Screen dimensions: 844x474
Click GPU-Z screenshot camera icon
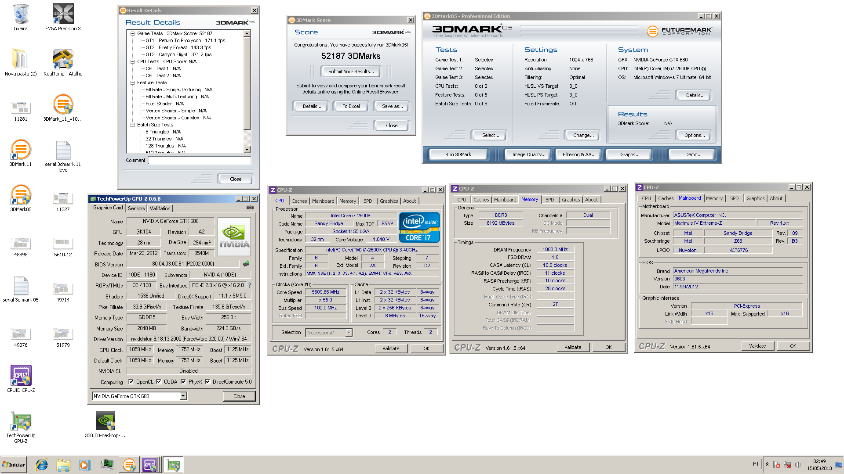250,208
